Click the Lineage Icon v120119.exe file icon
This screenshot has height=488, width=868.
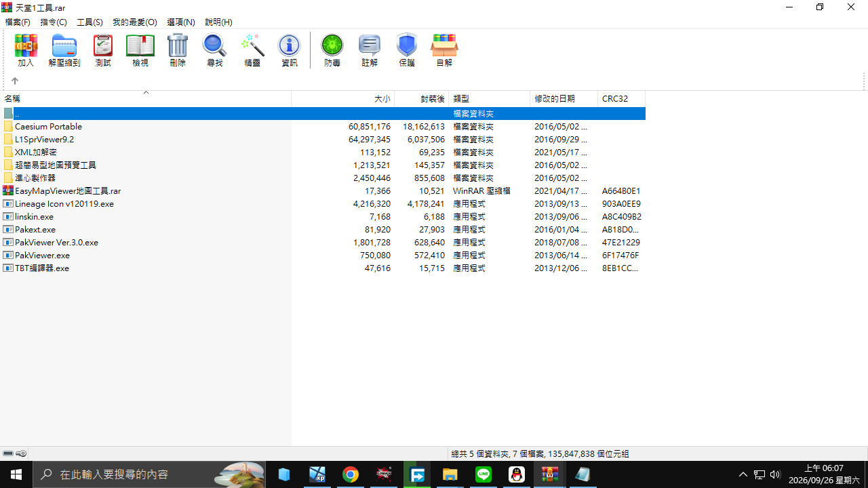point(8,203)
